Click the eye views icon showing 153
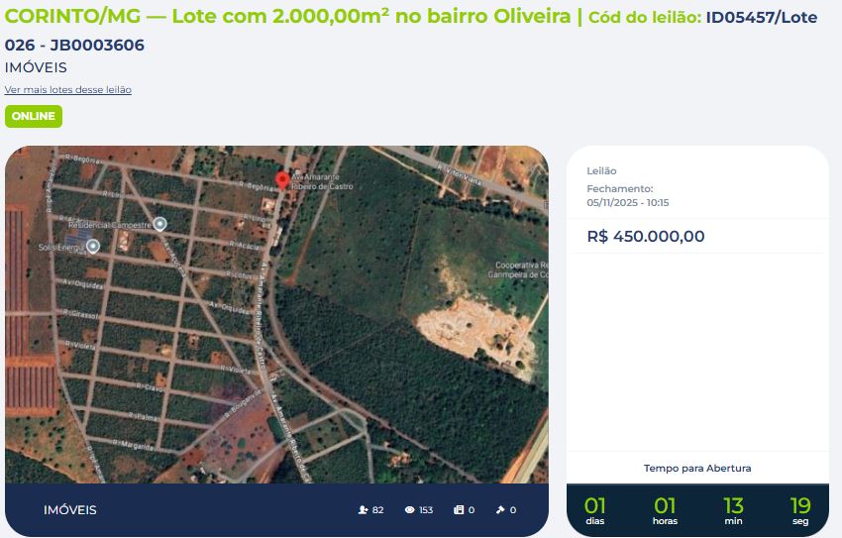The width and height of the screenshot is (842, 538). [410, 510]
